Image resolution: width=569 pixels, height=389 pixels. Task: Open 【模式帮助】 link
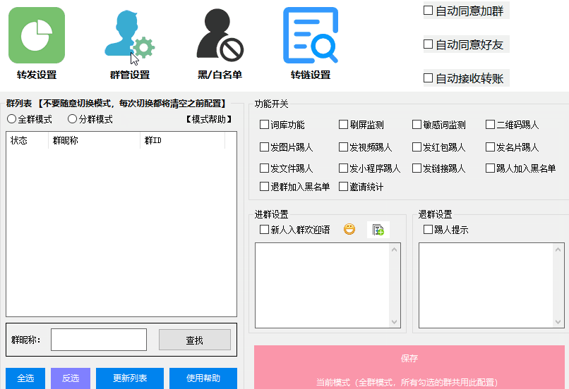click(x=208, y=119)
